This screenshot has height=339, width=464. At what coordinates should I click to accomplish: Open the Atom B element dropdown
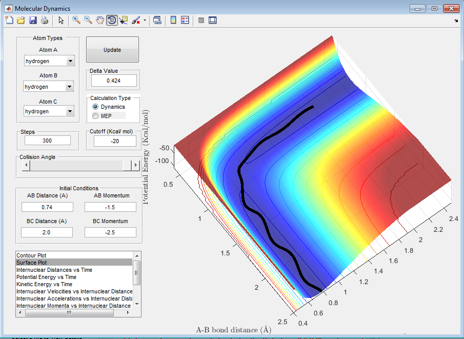70,87
